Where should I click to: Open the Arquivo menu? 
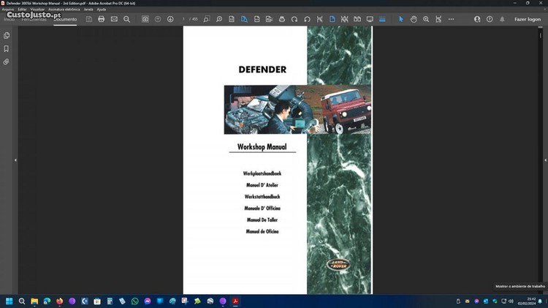pos(8,10)
